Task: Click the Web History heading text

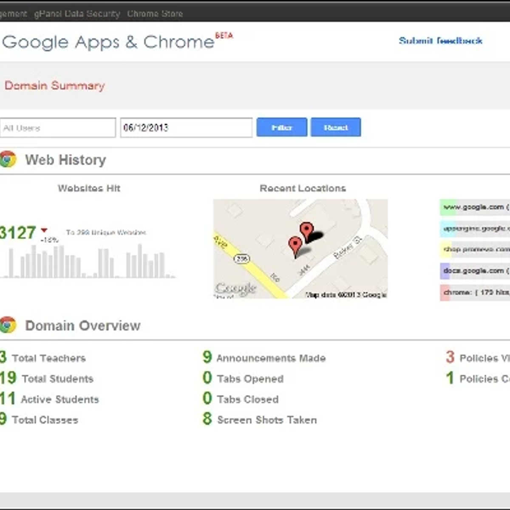Action: [x=65, y=160]
